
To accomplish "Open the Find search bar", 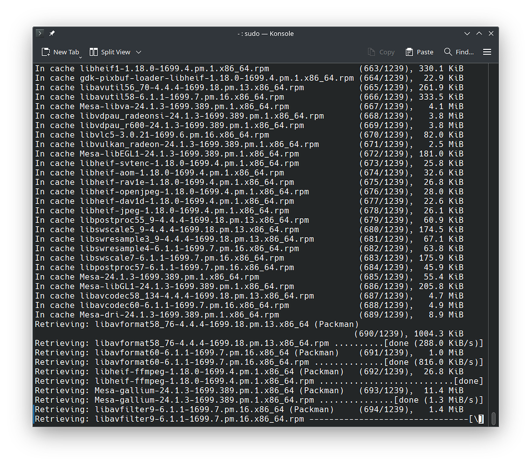I will (459, 52).
